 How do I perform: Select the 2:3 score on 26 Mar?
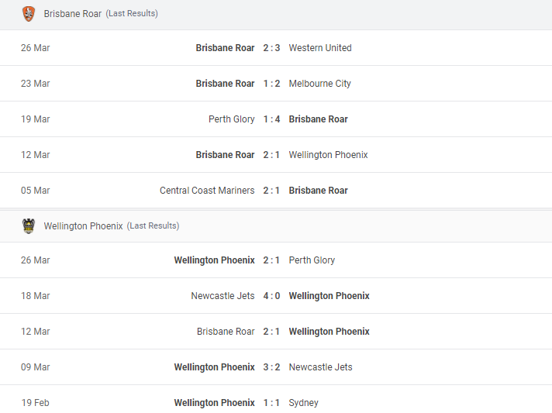[x=271, y=48]
